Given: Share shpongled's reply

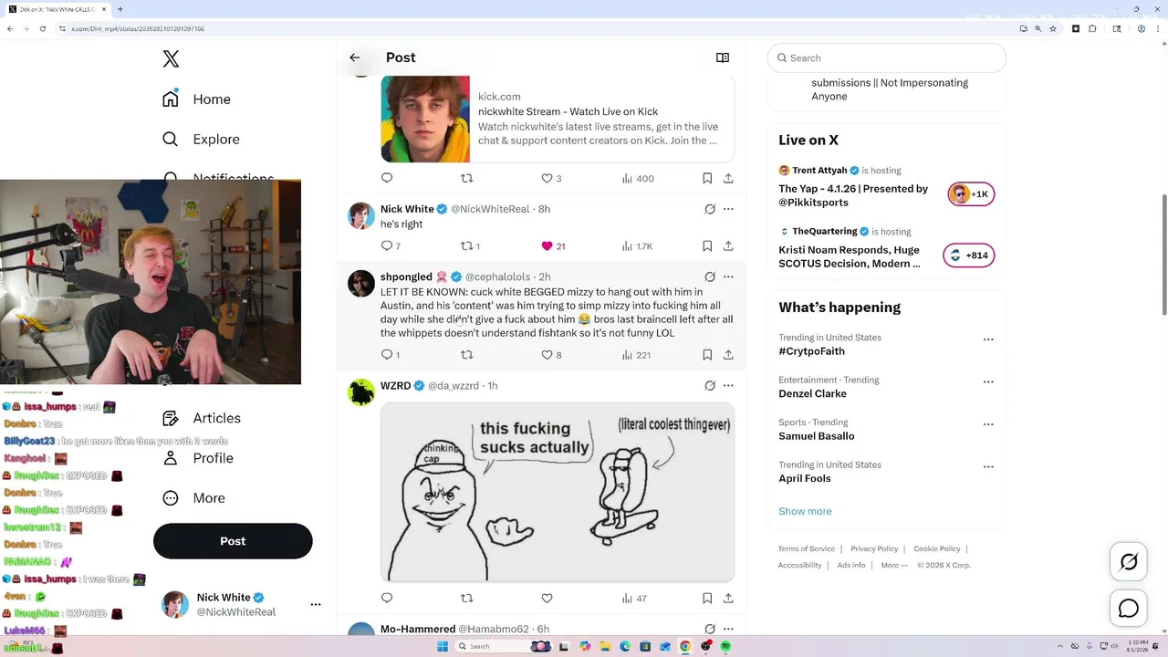Looking at the screenshot, I should (x=728, y=355).
